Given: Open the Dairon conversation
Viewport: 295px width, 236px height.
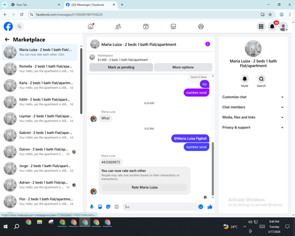Looking at the screenshot, I should 40,152.
